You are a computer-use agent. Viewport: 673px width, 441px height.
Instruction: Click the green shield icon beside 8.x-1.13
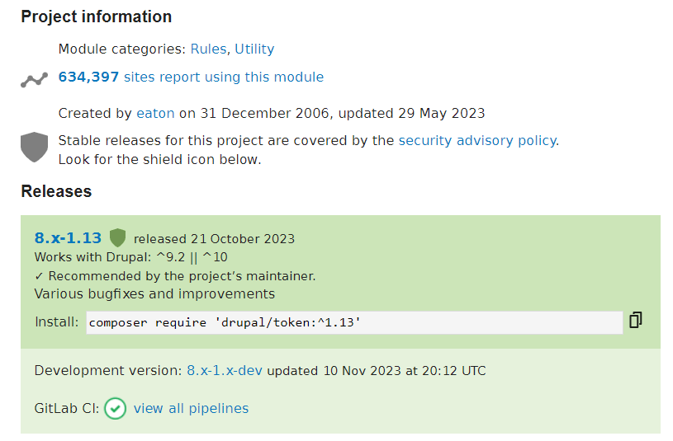[x=117, y=238]
